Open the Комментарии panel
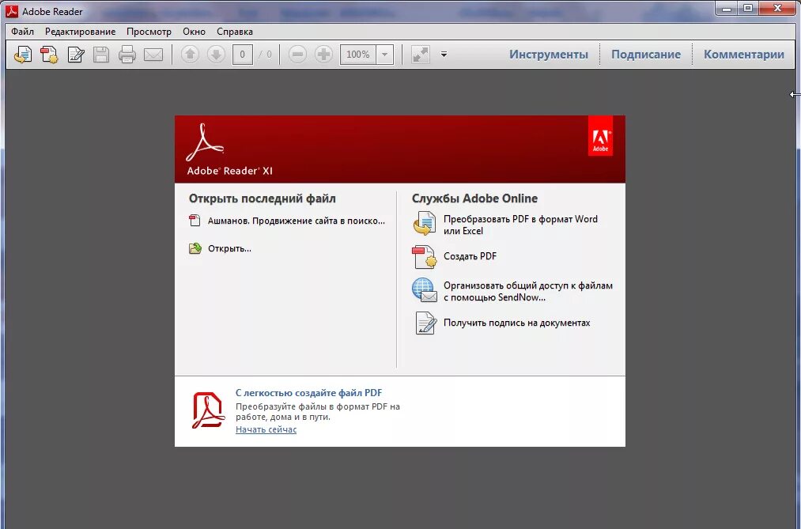This screenshot has width=801, height=529. 744,54
